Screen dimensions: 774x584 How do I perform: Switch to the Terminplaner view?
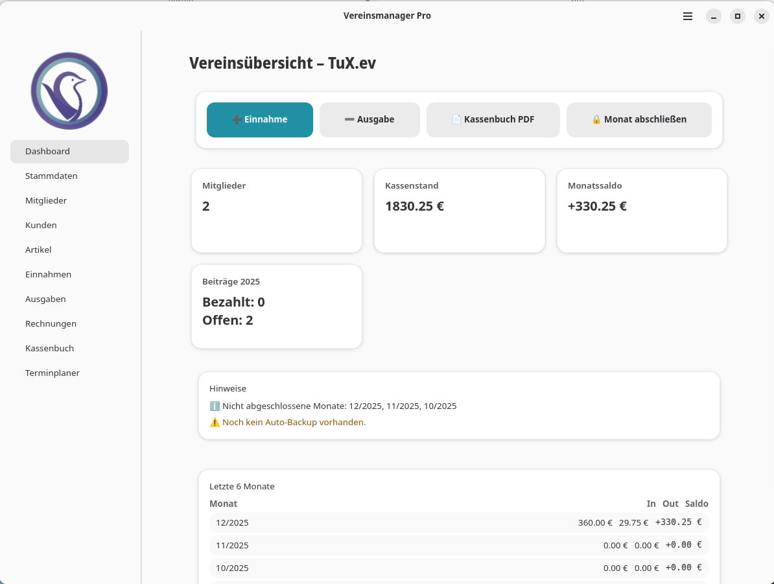point(53,373)
